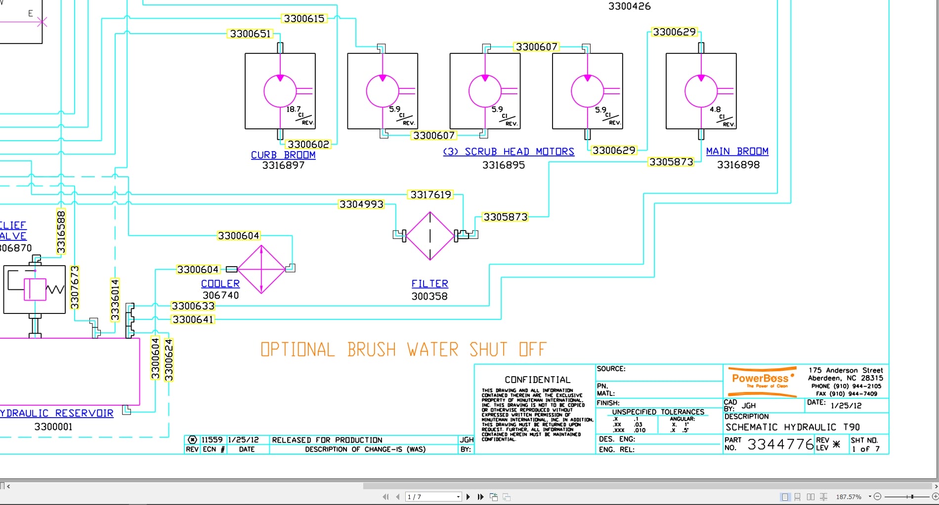Click the SCRUB HEAD MOTORS label

click(508, 152)
